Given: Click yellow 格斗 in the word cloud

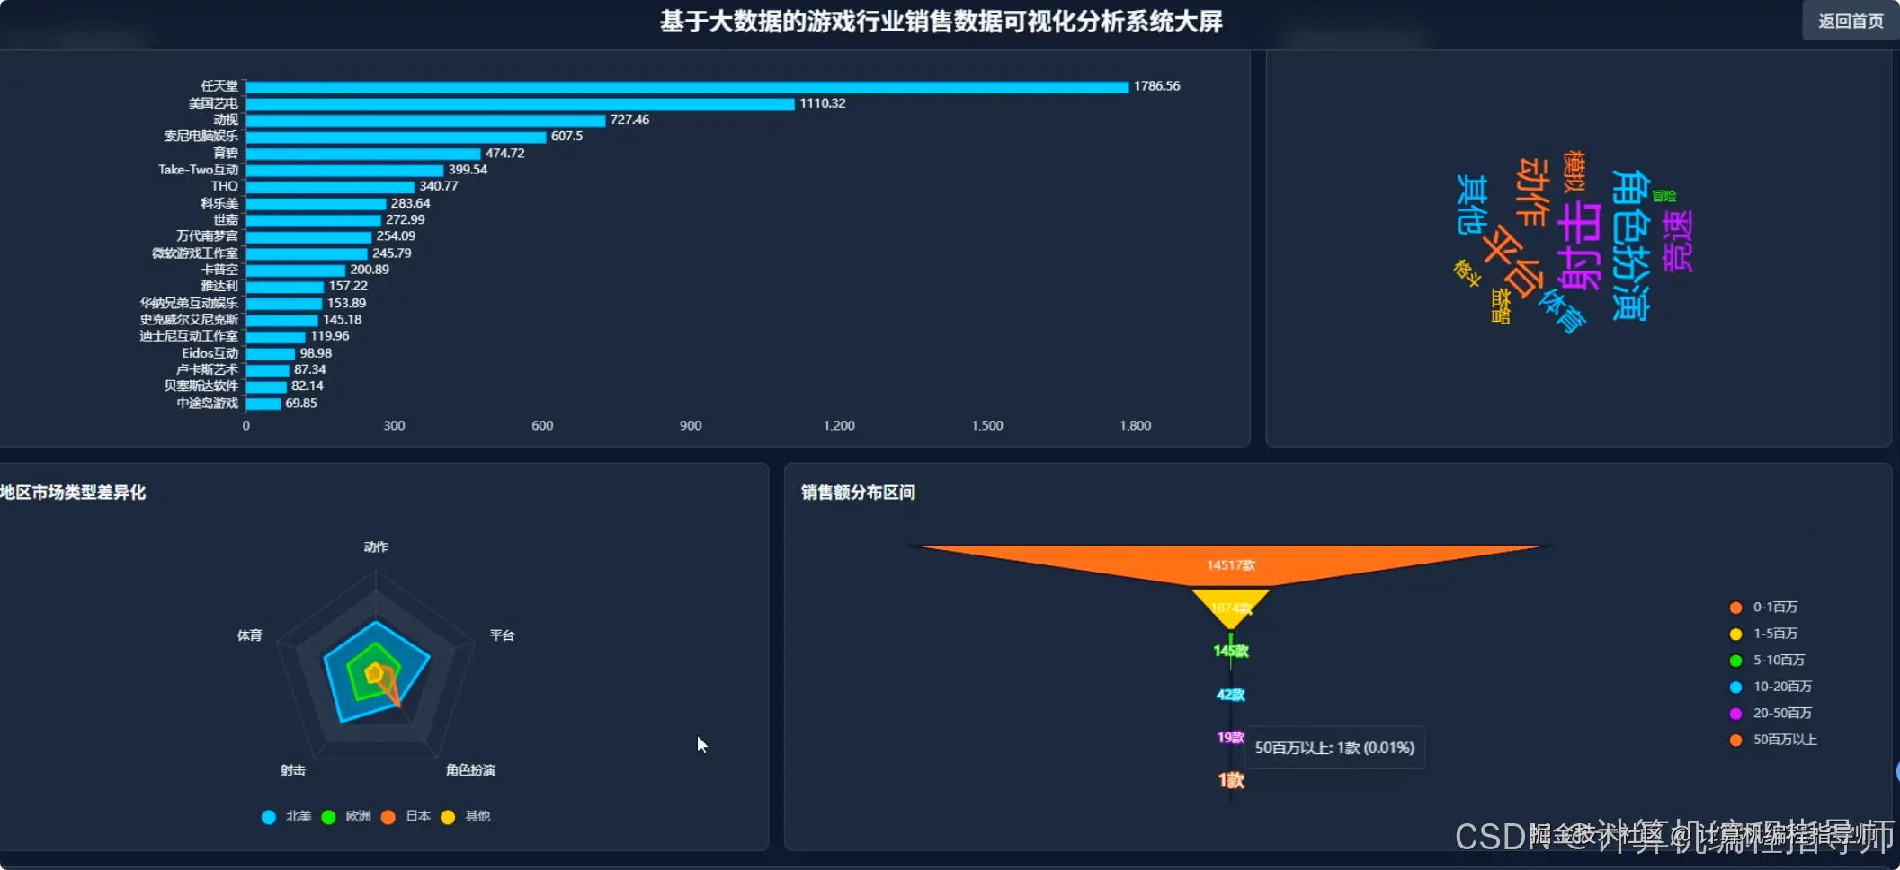Looking at the screenshot, I should pos(1467,272).
